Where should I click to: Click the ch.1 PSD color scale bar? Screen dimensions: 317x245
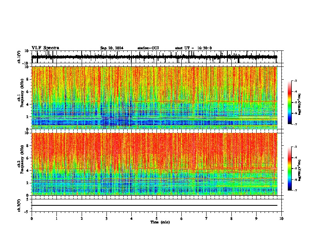290,102
